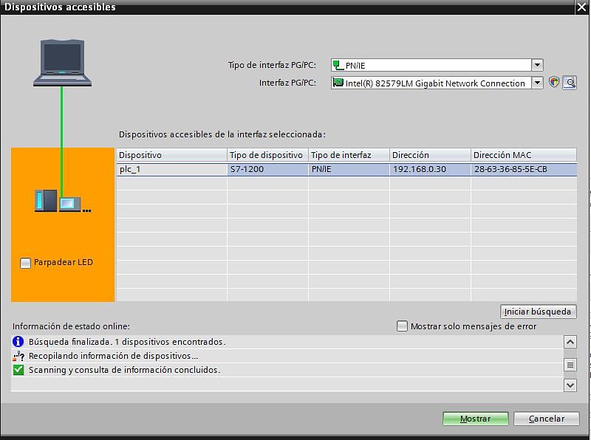Open the Tipo de interfaz PG/PC dropdown
The width and height of the screenshot is (591, 440).
click(538, 65)
